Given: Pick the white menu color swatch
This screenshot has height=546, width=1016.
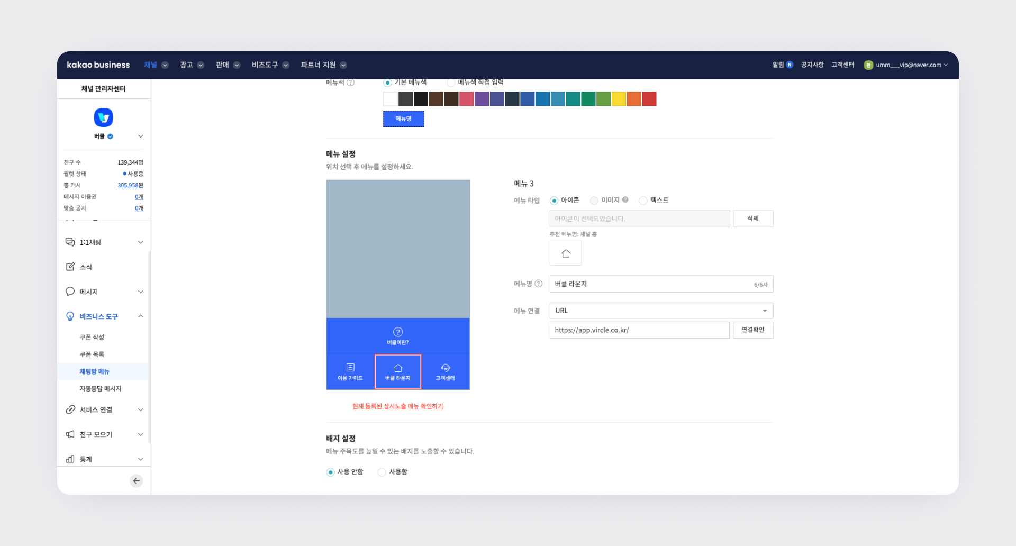Looking at the screenshot, I should (x=391, y=99).
